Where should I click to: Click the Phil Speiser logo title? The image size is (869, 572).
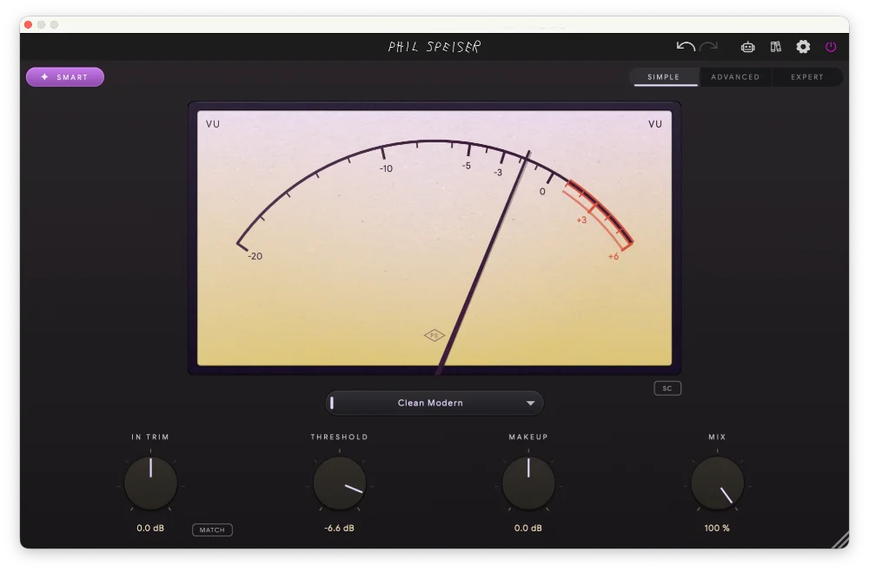click(x=434, y=47)
